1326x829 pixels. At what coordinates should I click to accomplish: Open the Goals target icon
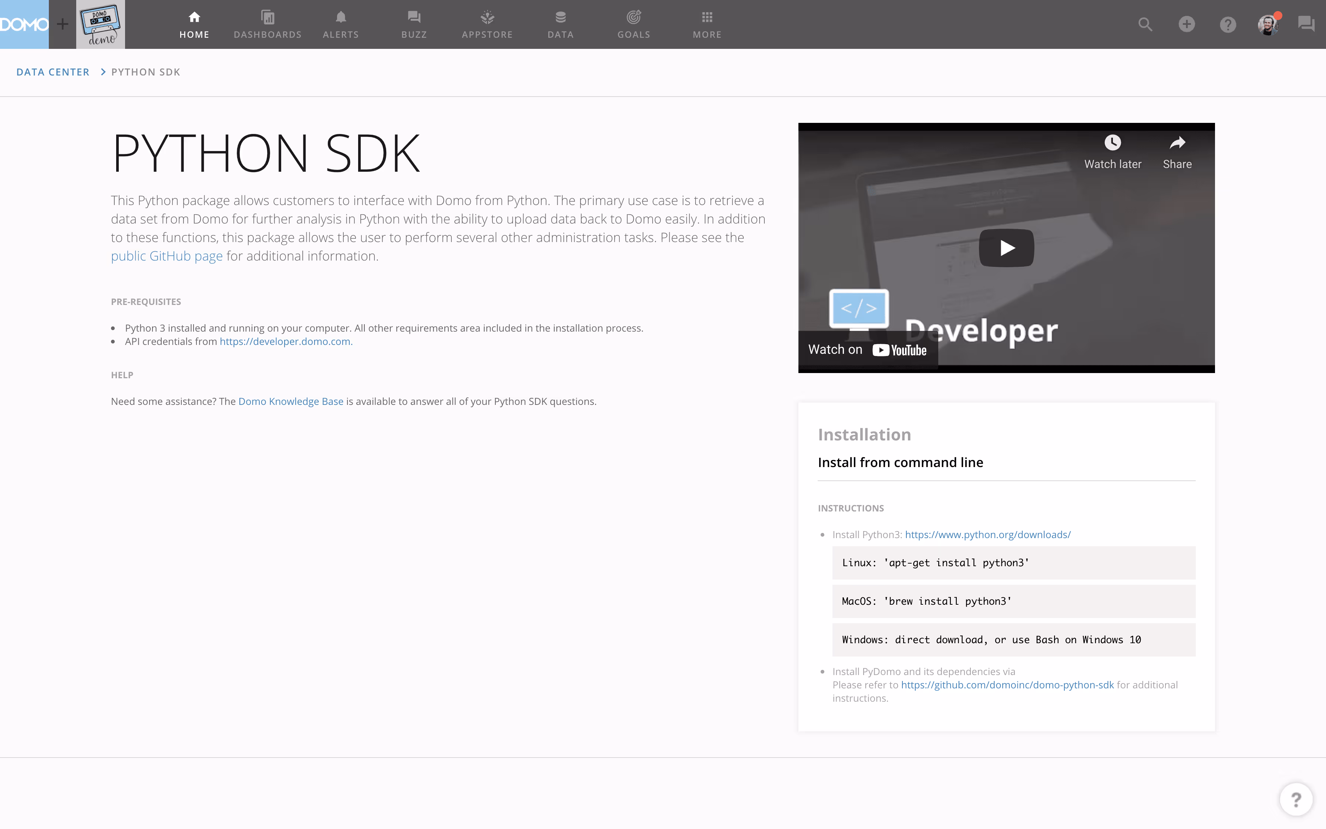pyautogui.click(x=633, y=25)
